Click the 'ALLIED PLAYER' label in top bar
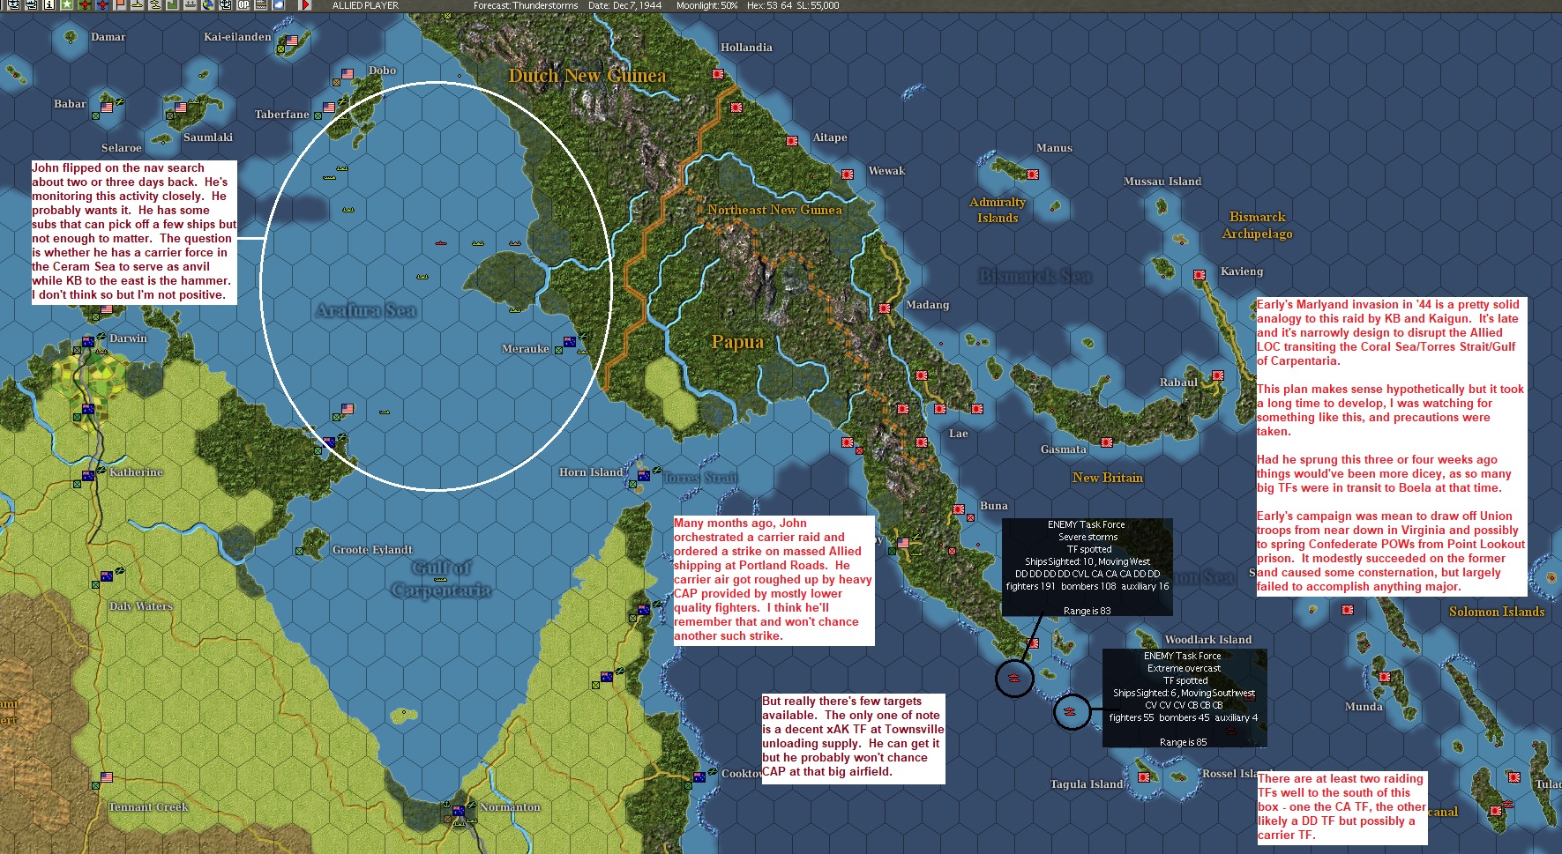1562x854 pixels. tap(365, 5)
